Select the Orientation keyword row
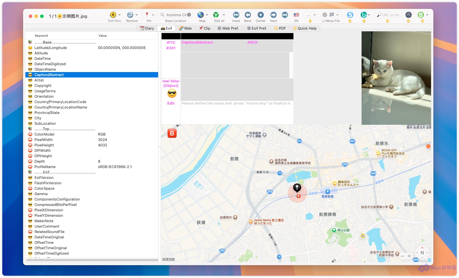Screen dimensions: 459x278 tap(92, 97)
